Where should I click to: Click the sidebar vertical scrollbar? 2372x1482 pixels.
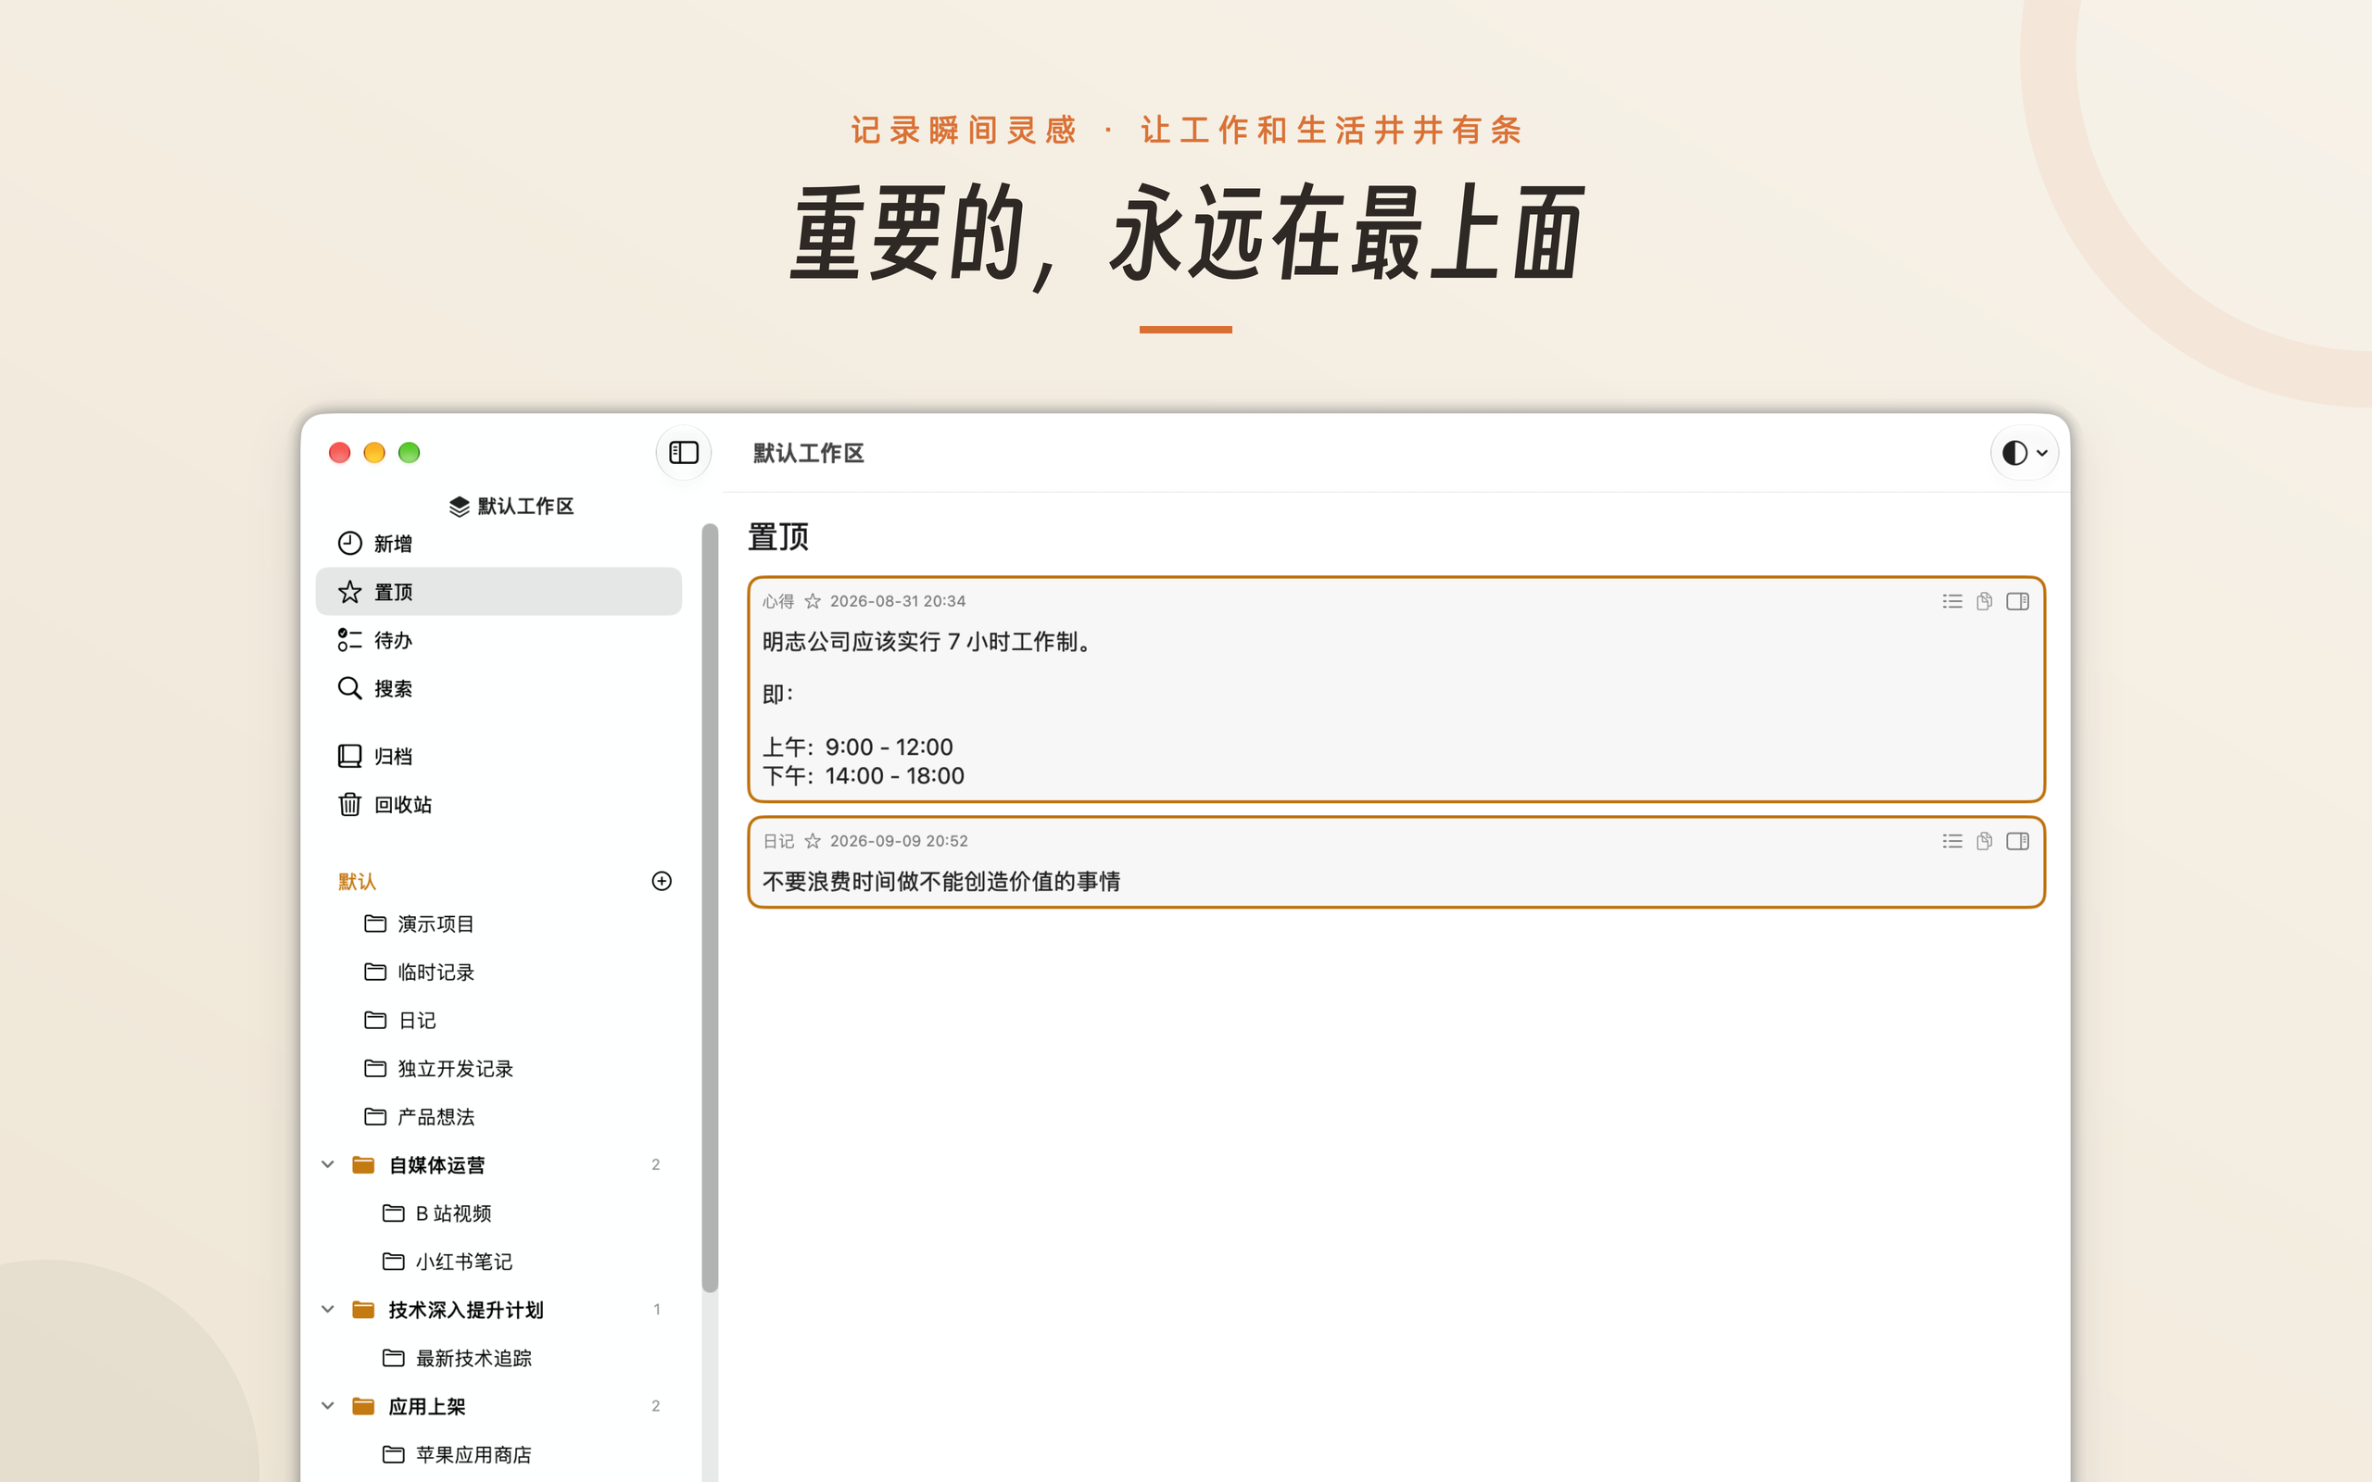[x=710, y=908]
